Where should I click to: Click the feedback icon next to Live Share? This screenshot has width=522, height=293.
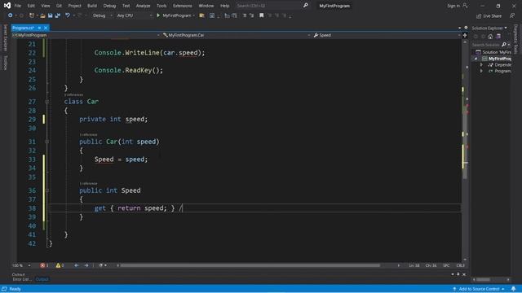pos(512,16)
